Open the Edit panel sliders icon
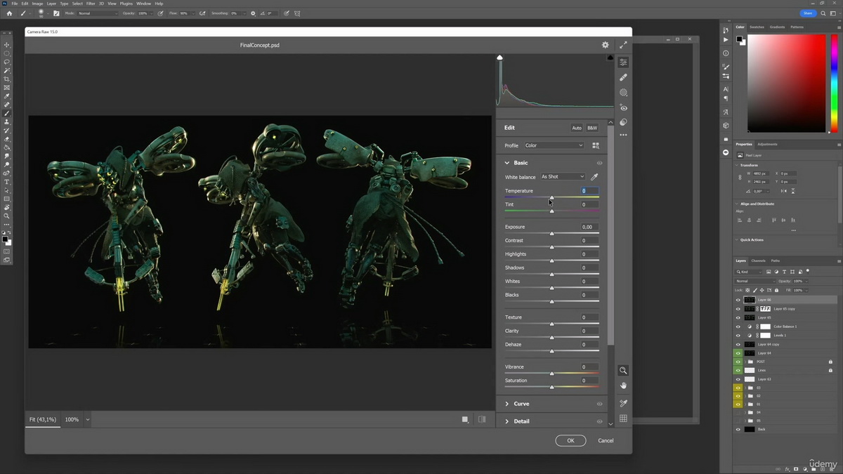This screenshot has height=474, width=843. [623, 62]
